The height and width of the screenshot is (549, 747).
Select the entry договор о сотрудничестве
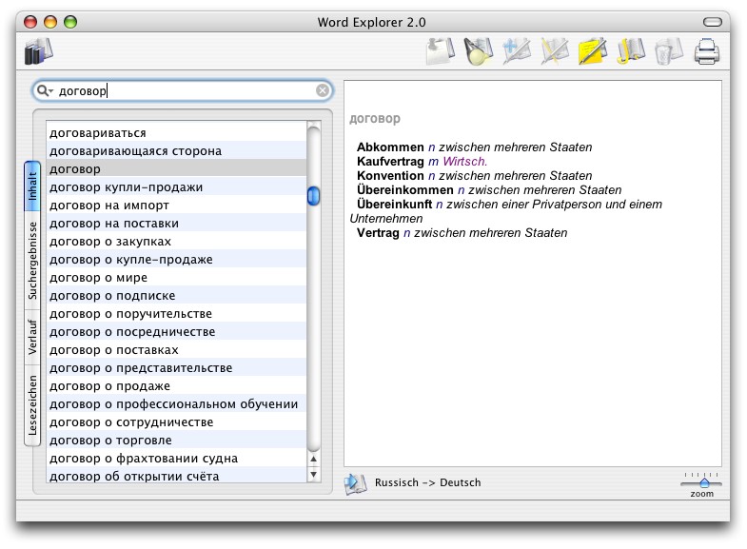pos(176,422)
